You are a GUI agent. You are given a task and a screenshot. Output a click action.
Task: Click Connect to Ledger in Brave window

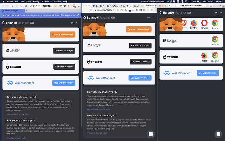point(64,51)
